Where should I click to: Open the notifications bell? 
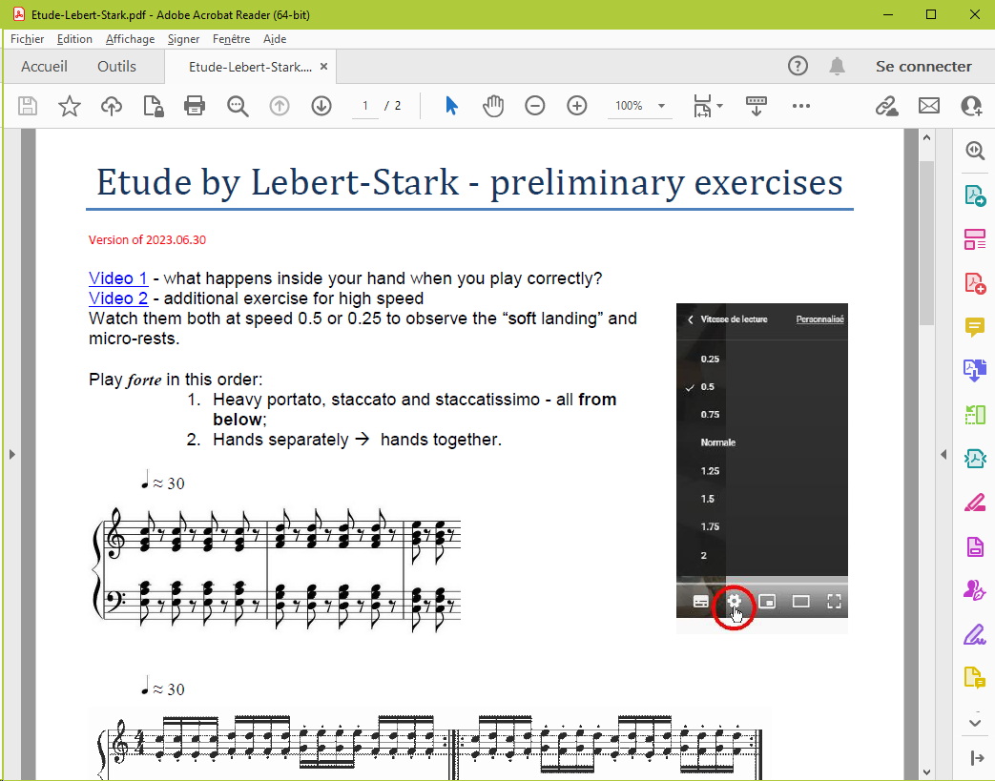(837, 66)
